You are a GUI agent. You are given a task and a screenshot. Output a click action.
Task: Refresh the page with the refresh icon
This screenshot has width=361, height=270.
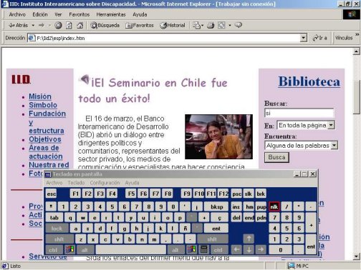coord(69,25)
